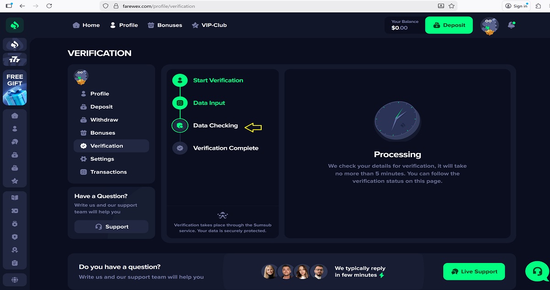Click the notification bell icon
The height and width of the screenshot is (290, 550).
click(x=511, y=25)
